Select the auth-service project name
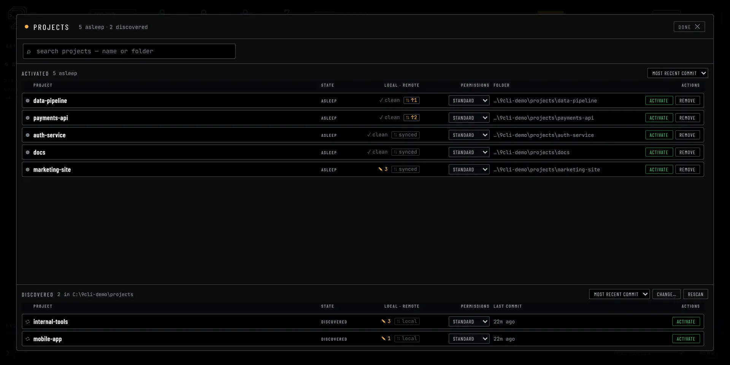Viewport: 730px width, 365px height. pos(49,135)
